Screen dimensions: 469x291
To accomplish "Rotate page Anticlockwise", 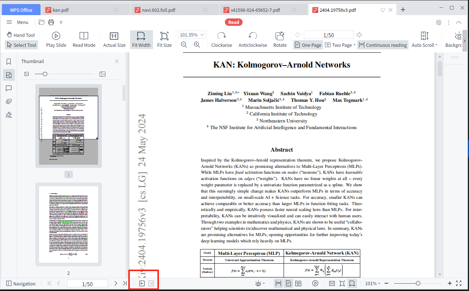I will pos(253,40).
